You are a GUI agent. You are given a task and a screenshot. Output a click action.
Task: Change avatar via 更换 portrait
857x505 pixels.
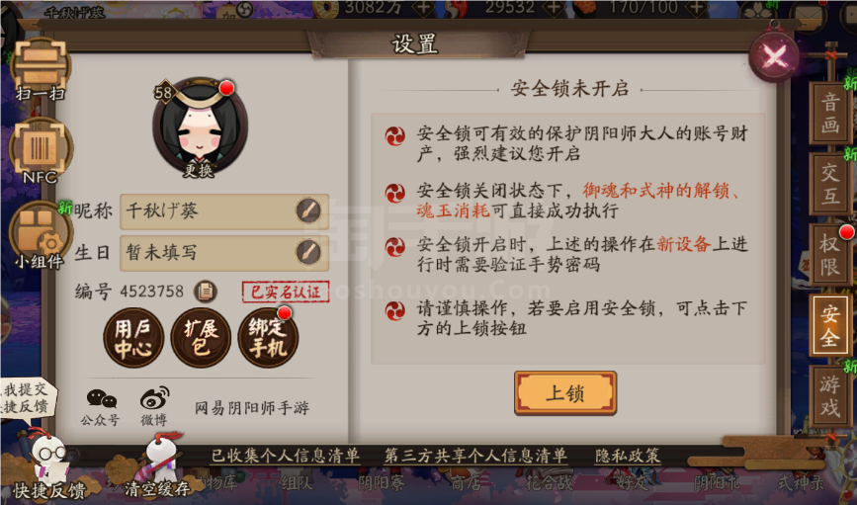[200, 127]
